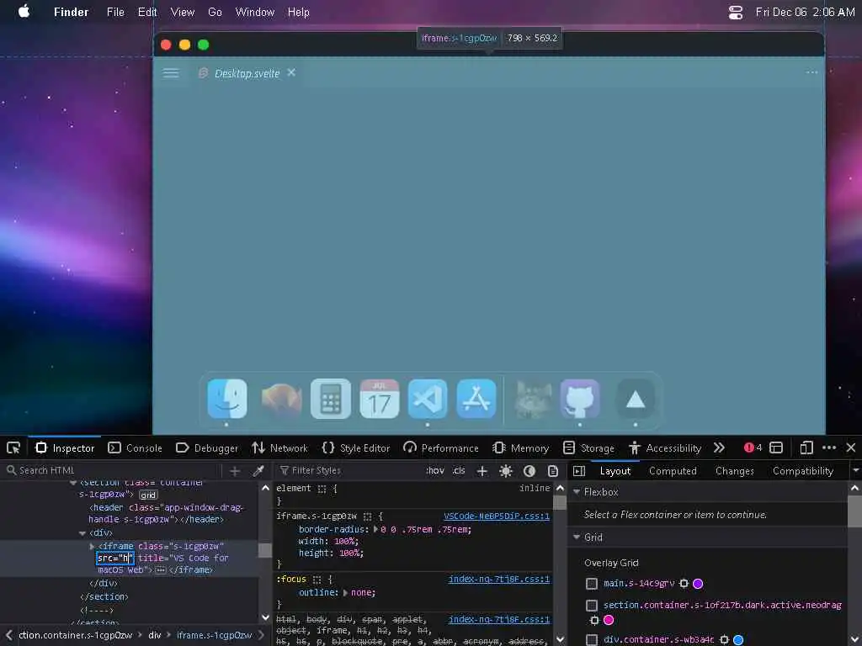This screenshot has height=646, width=862.
Task: Open the Storage tab
Action: point(588,447)
